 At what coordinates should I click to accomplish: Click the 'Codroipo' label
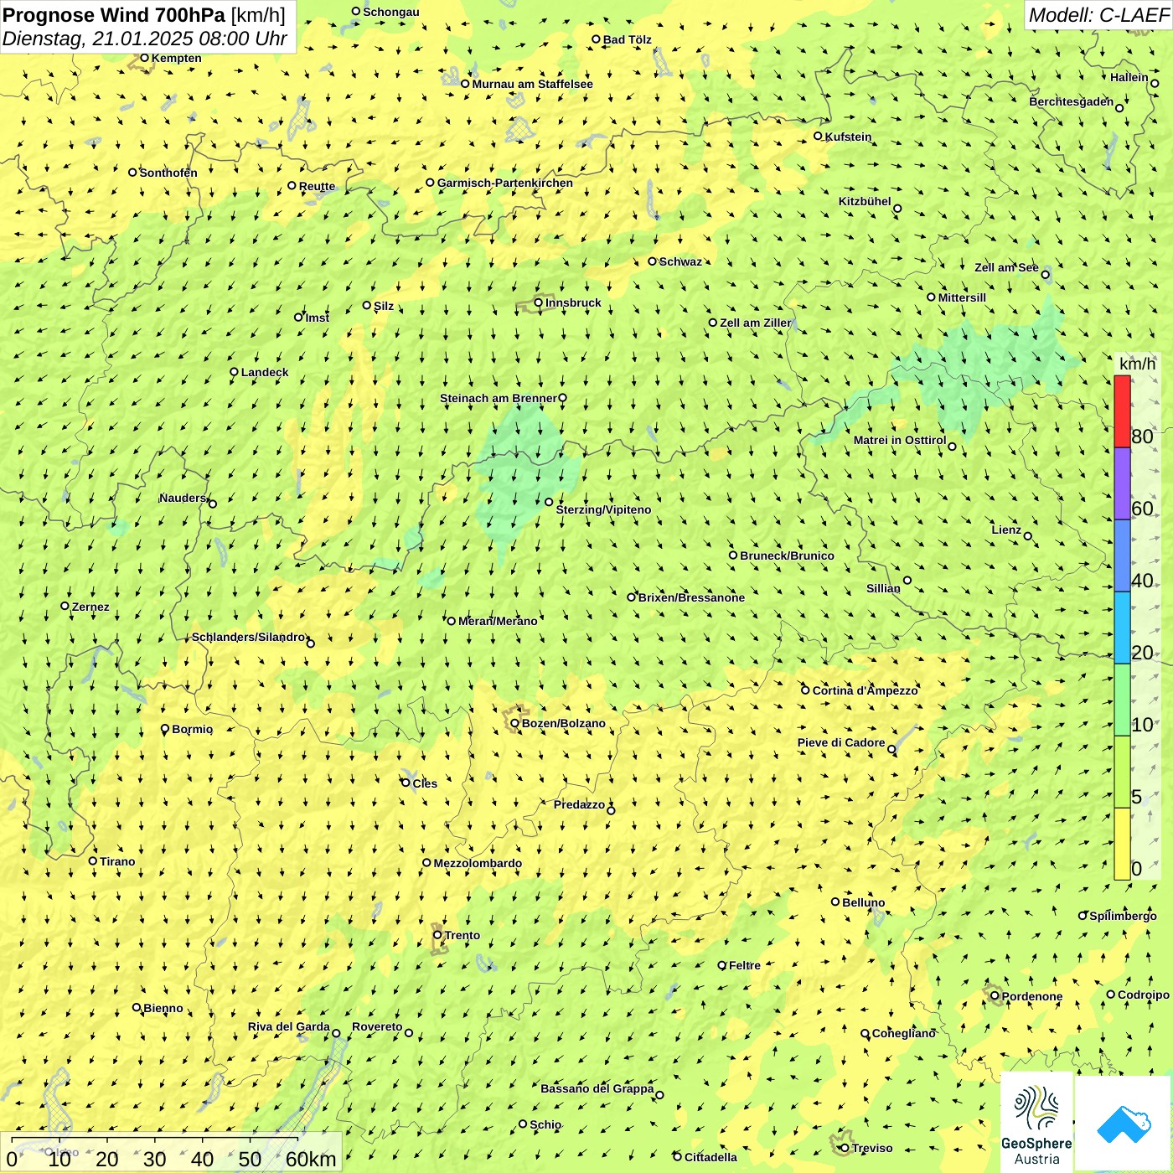point(1144,995)
